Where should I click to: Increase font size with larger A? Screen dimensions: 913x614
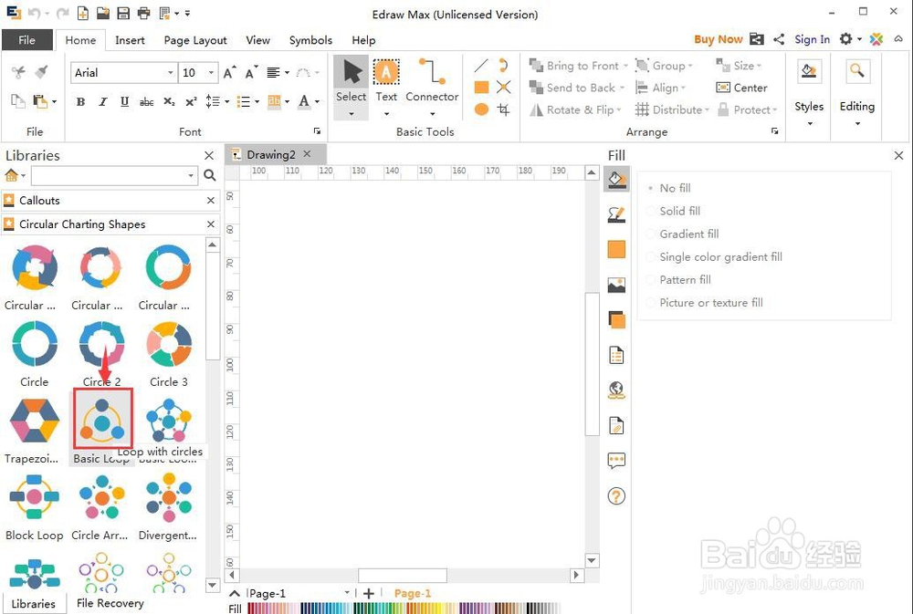tap(229, 72)
